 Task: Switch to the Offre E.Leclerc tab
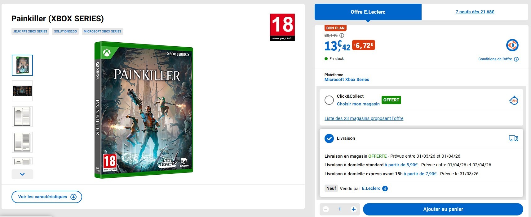368,12
